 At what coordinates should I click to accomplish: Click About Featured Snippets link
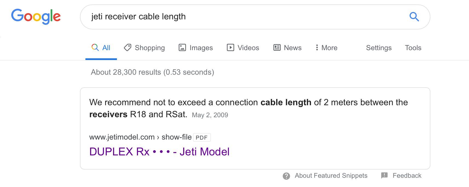pos(331,176)
